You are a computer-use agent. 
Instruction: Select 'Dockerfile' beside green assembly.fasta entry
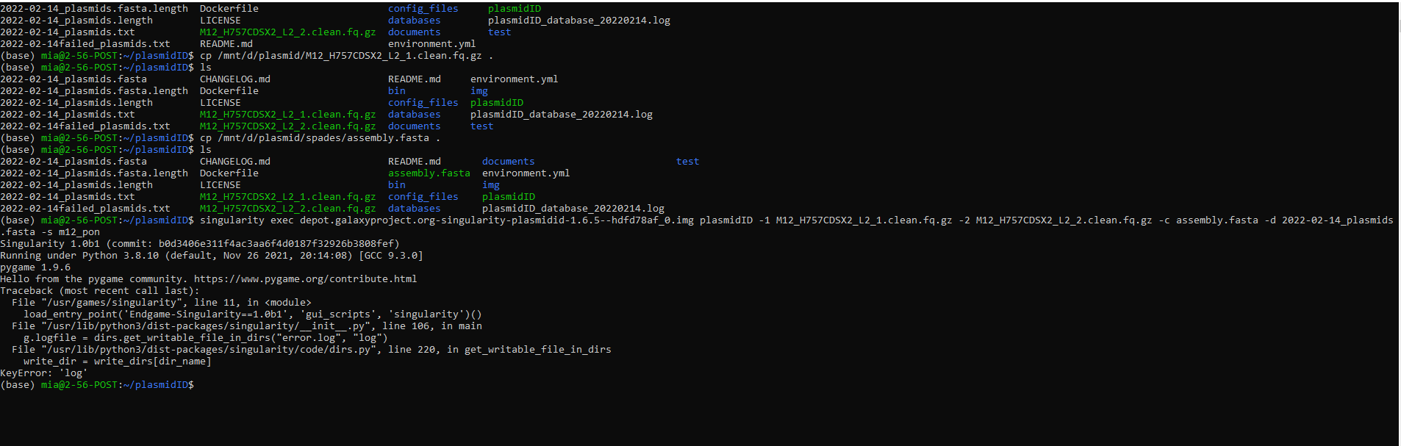click(229, 173)
